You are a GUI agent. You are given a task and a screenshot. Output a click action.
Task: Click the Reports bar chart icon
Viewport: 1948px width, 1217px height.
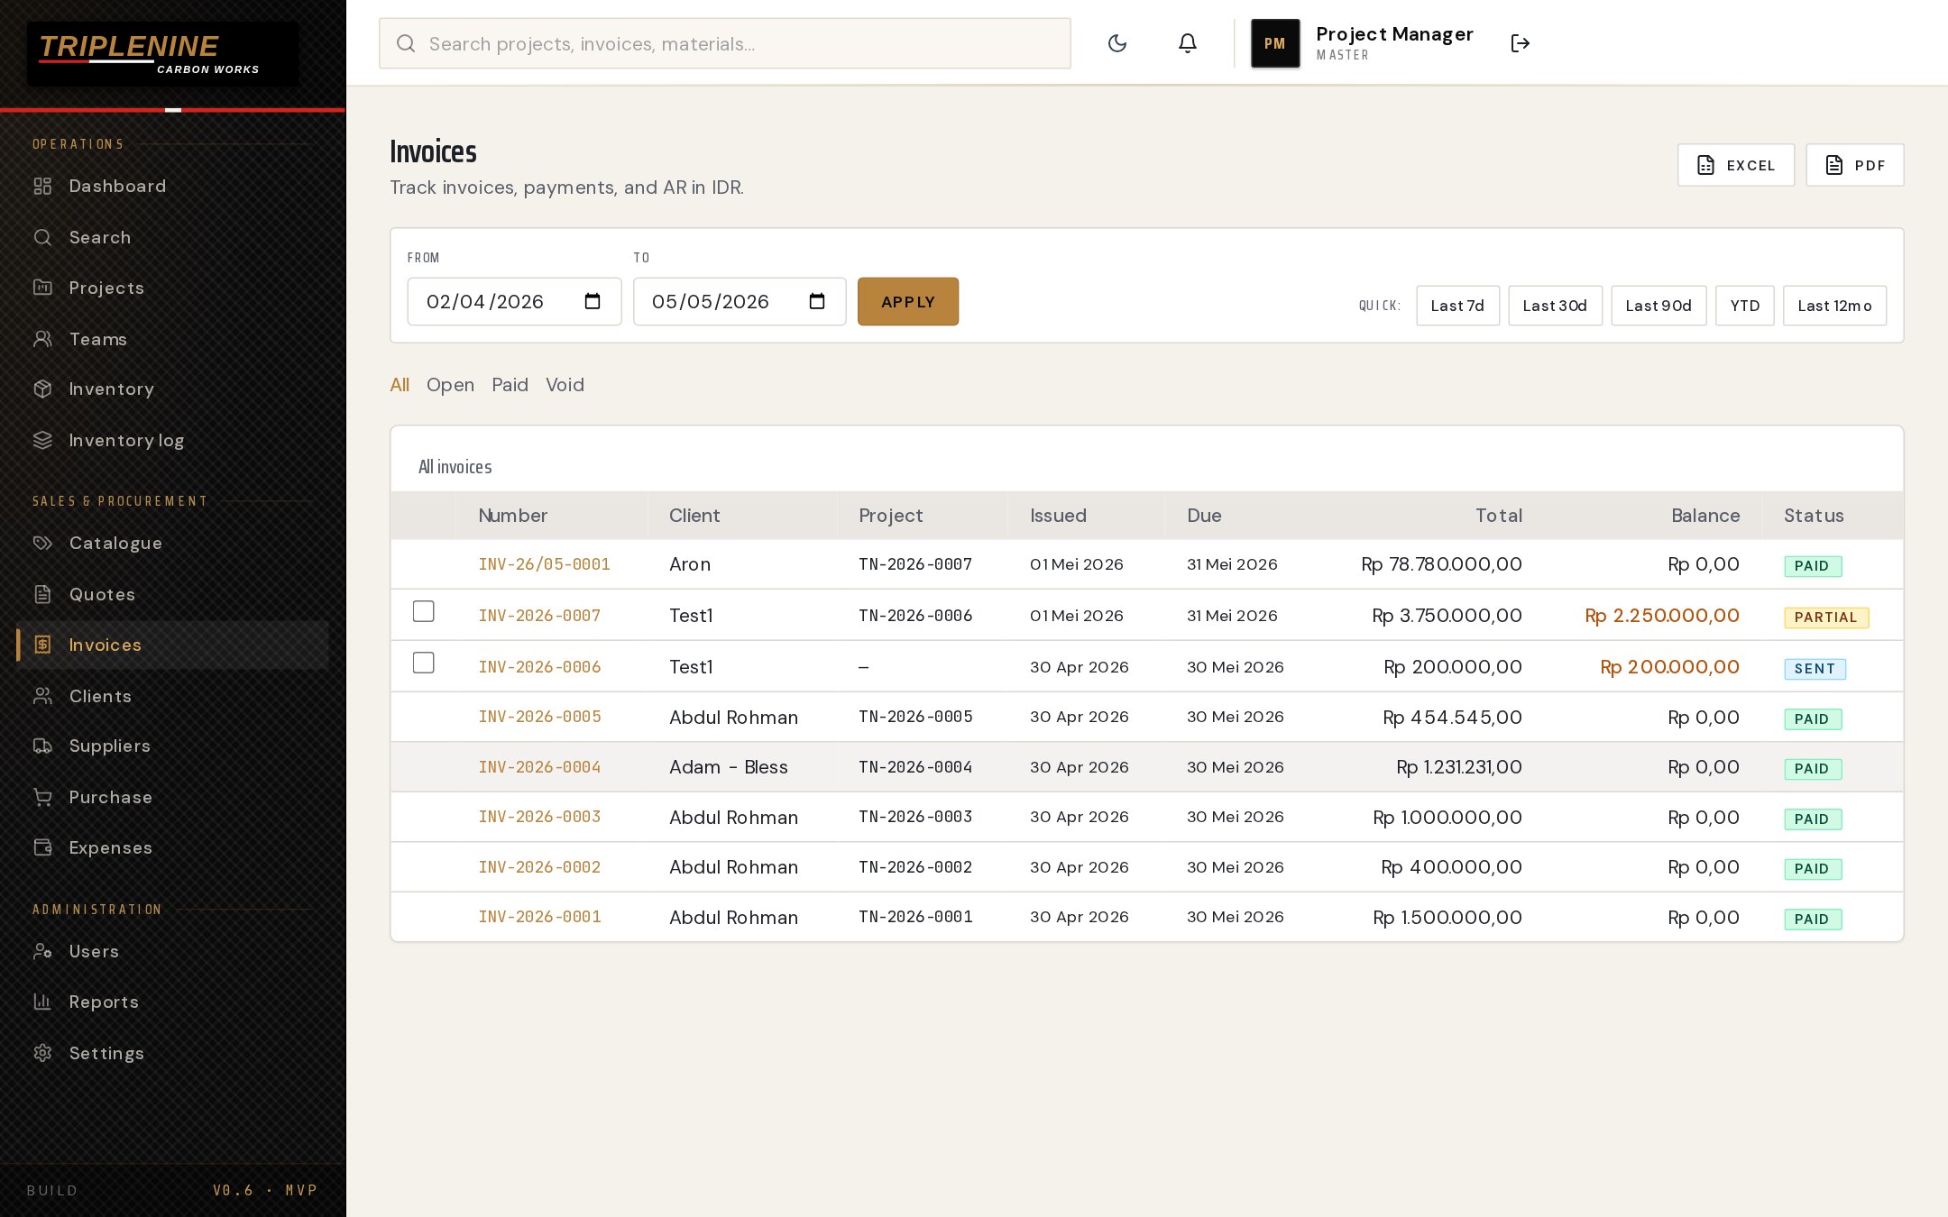coord(42,1002)
